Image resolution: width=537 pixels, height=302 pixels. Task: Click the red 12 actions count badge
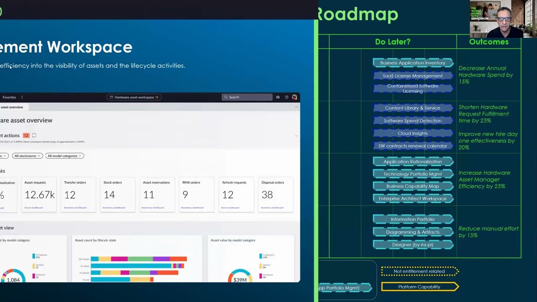coord(26,135)
